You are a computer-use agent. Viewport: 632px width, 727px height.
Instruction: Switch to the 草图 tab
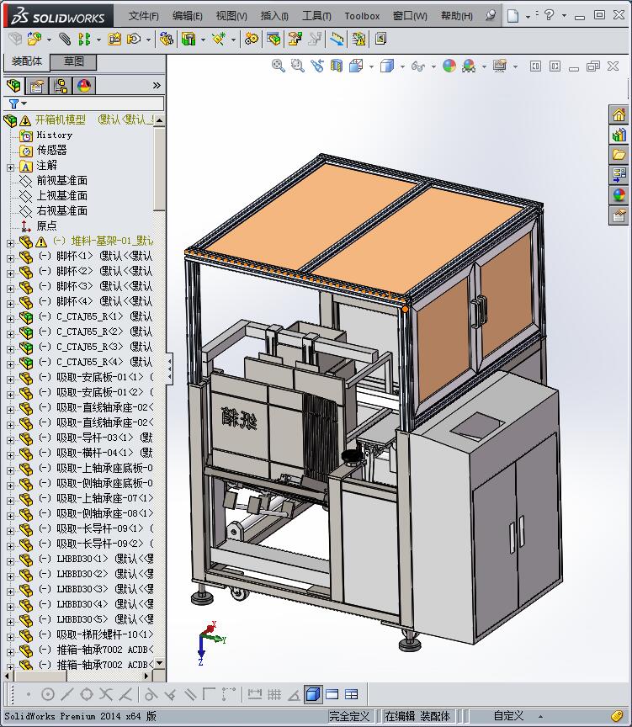(73, 61)
